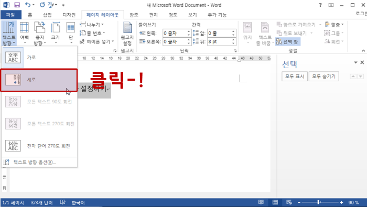Switch to the Design (디자인) tab
This screenshot has width=367, height=207.
click(x=69, y=15)
